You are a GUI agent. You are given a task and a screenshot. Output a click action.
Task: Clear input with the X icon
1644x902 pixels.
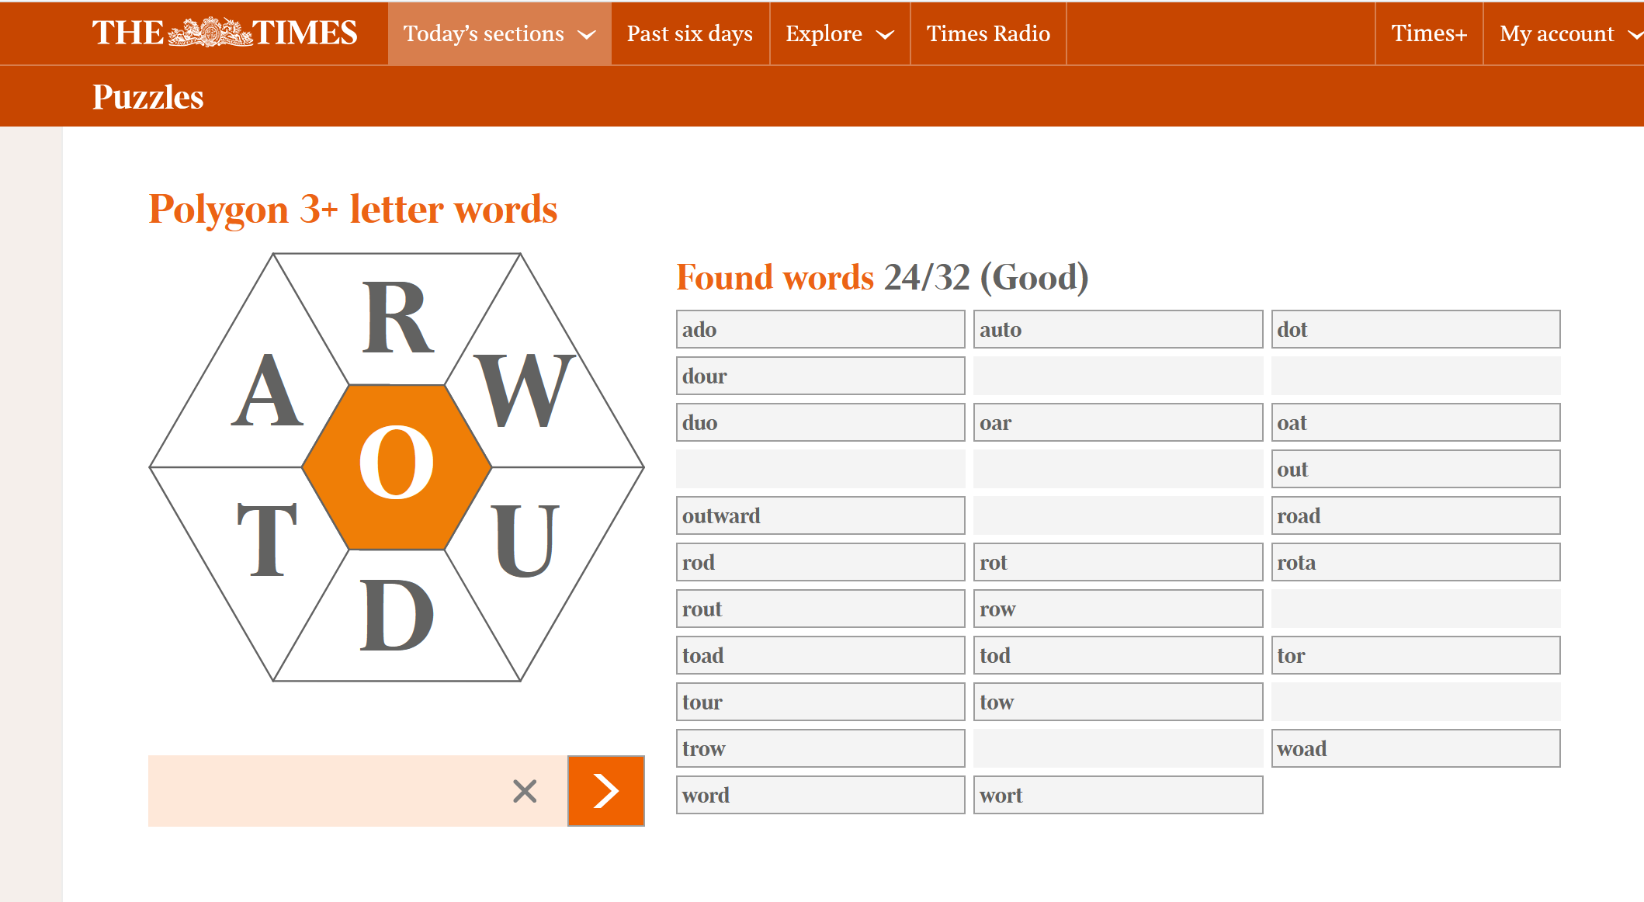[x=525, y=791]
